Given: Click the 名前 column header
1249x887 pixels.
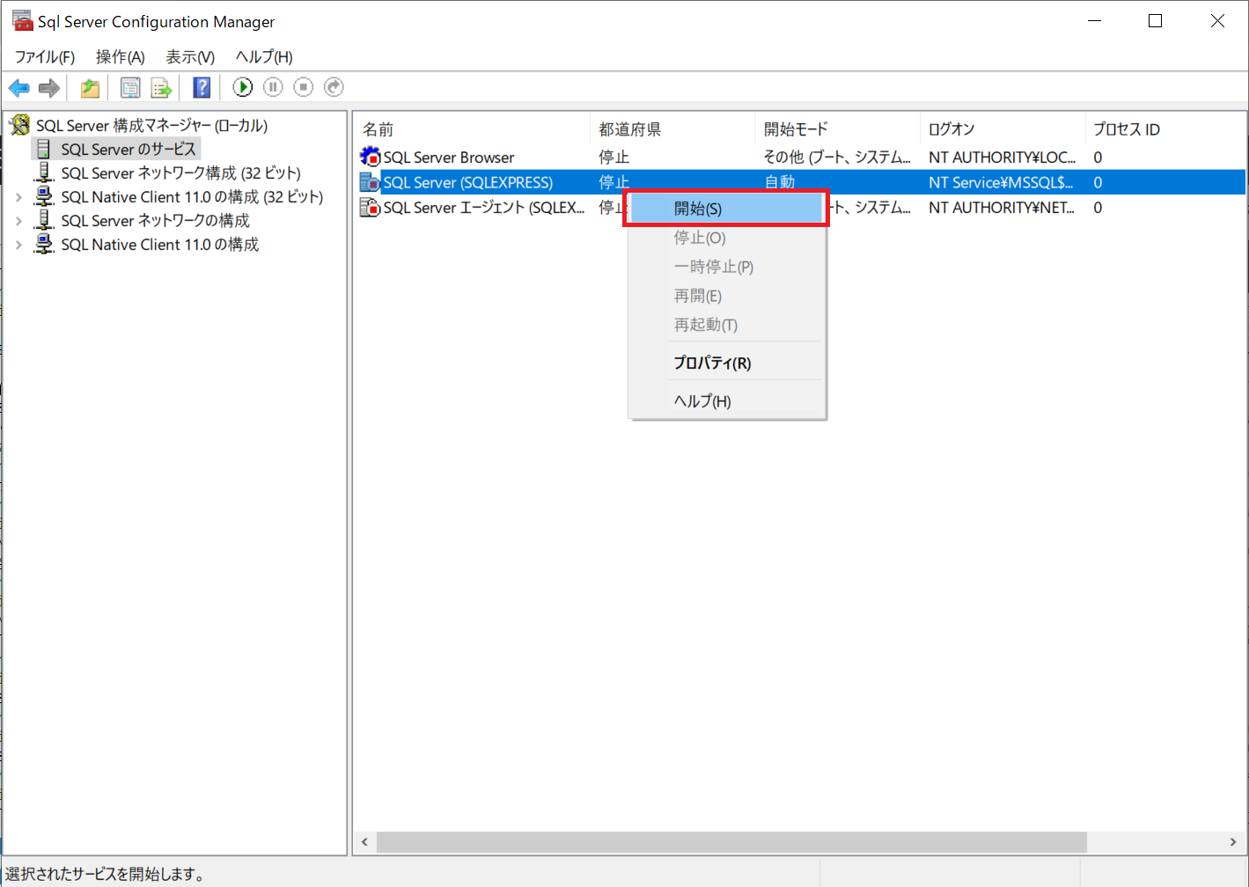Looking at the screenshot, I should pyautogui.click(x=472, y=129).
